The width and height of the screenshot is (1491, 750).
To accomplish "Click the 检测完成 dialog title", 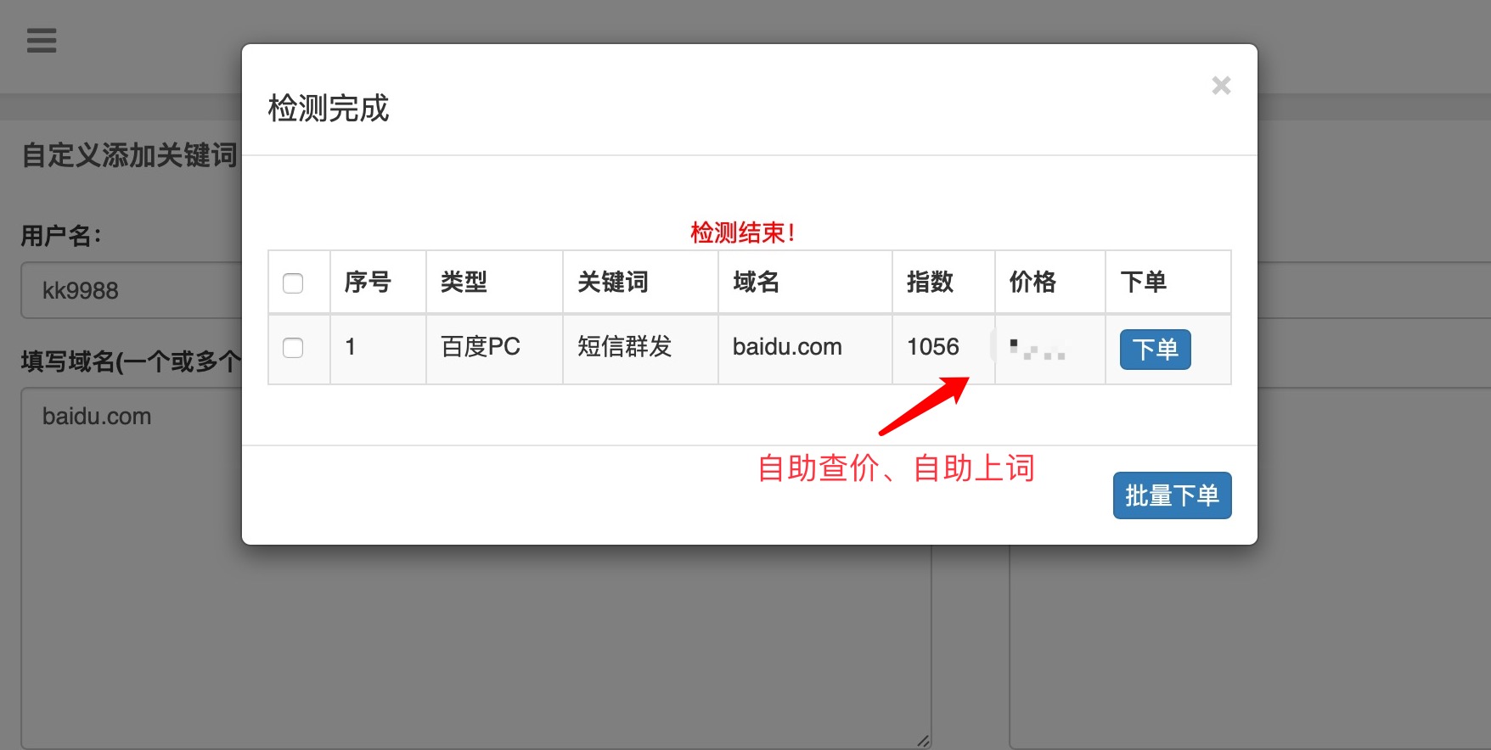I will click(x=329, y=109).
